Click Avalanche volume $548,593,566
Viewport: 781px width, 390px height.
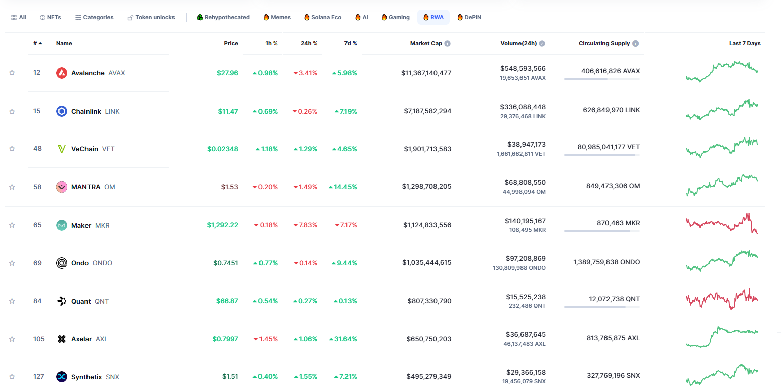(523, 68)
